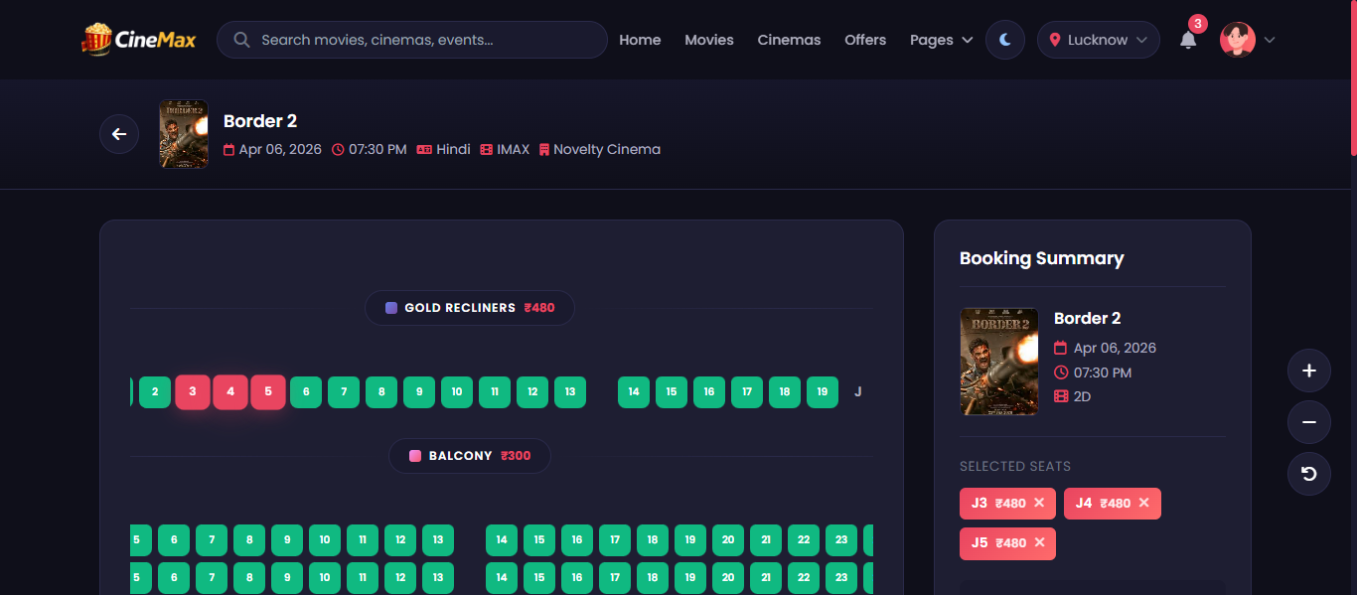
Task: Navigate to the Movies menu item
Action: 708,40
